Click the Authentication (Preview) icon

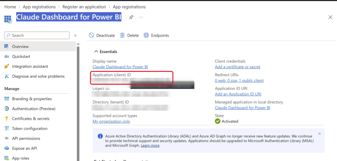point(7,109)
